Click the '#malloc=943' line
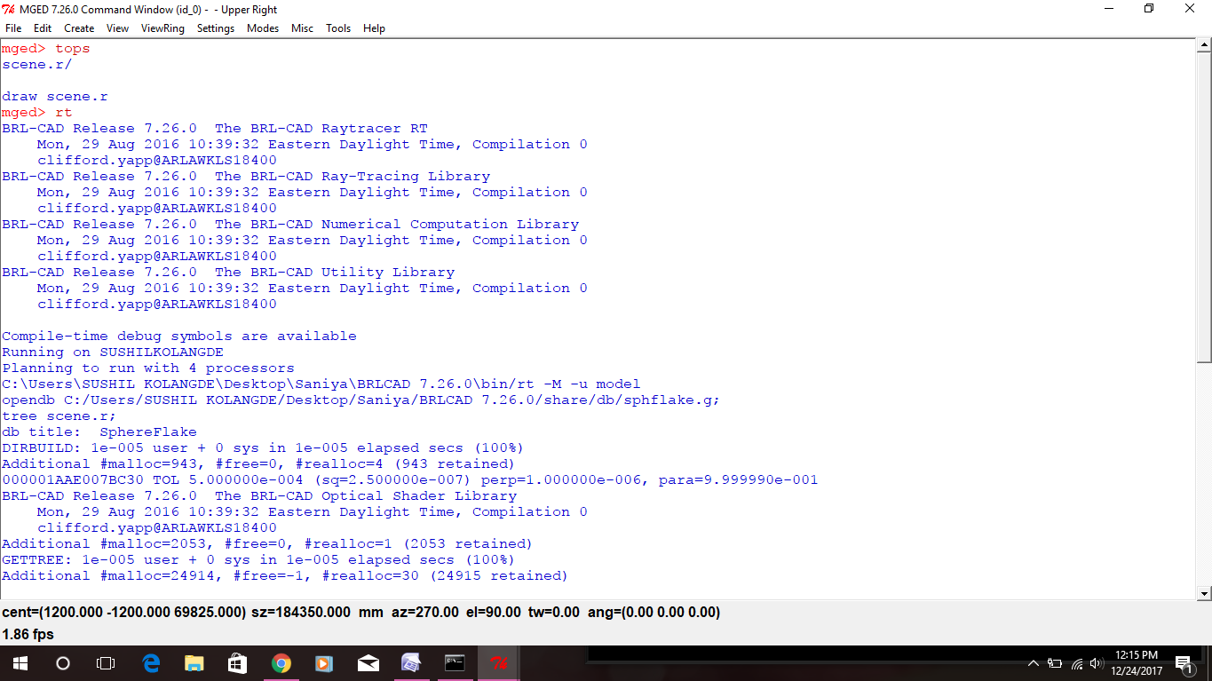 click(258, 464)
